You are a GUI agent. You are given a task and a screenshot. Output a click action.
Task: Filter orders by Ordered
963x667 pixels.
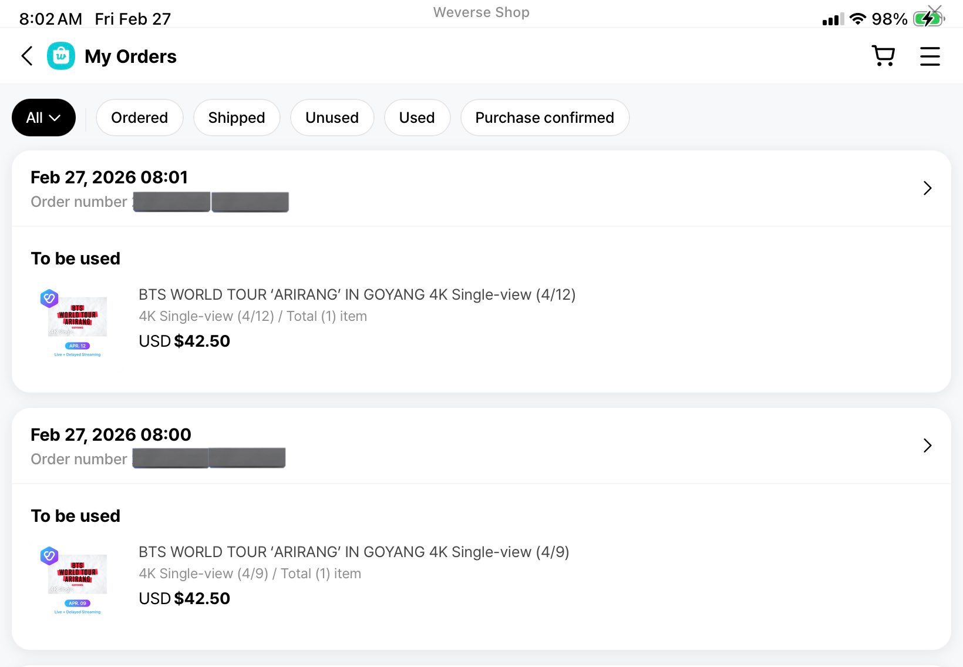coord(139,118)
